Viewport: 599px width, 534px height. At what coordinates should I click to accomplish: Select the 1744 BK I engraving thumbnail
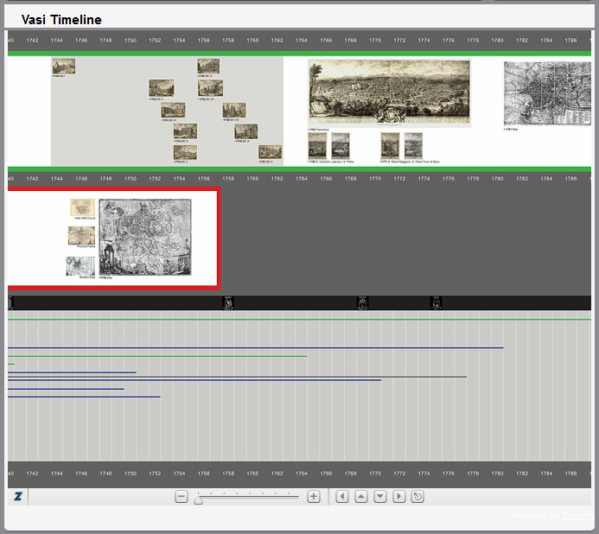64,67
